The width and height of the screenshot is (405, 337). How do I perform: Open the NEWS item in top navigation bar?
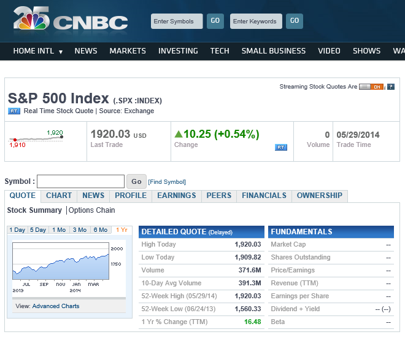click(x=86, y=50)
